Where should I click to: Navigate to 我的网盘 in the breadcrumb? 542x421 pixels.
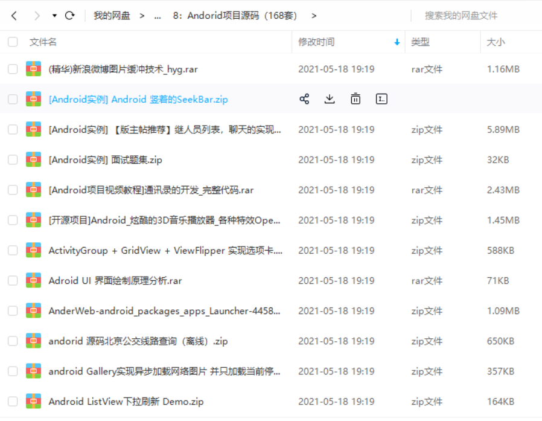[112, 16]
